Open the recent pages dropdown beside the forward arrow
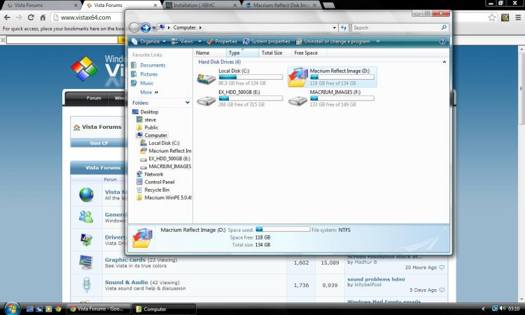The image size is (525, 315). (x=154, y=28)
